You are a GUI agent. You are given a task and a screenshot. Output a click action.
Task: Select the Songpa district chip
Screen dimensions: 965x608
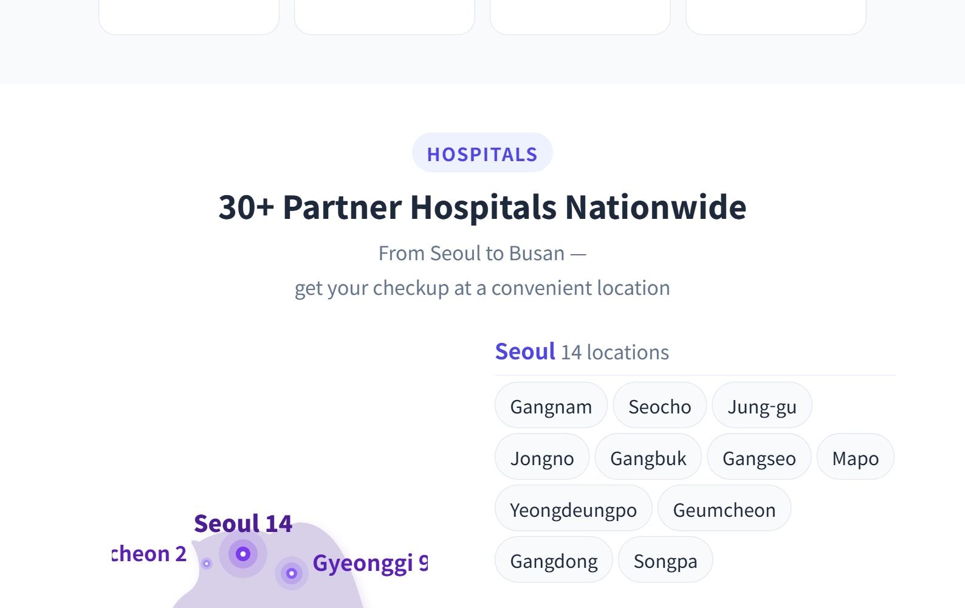pos(665,560)
